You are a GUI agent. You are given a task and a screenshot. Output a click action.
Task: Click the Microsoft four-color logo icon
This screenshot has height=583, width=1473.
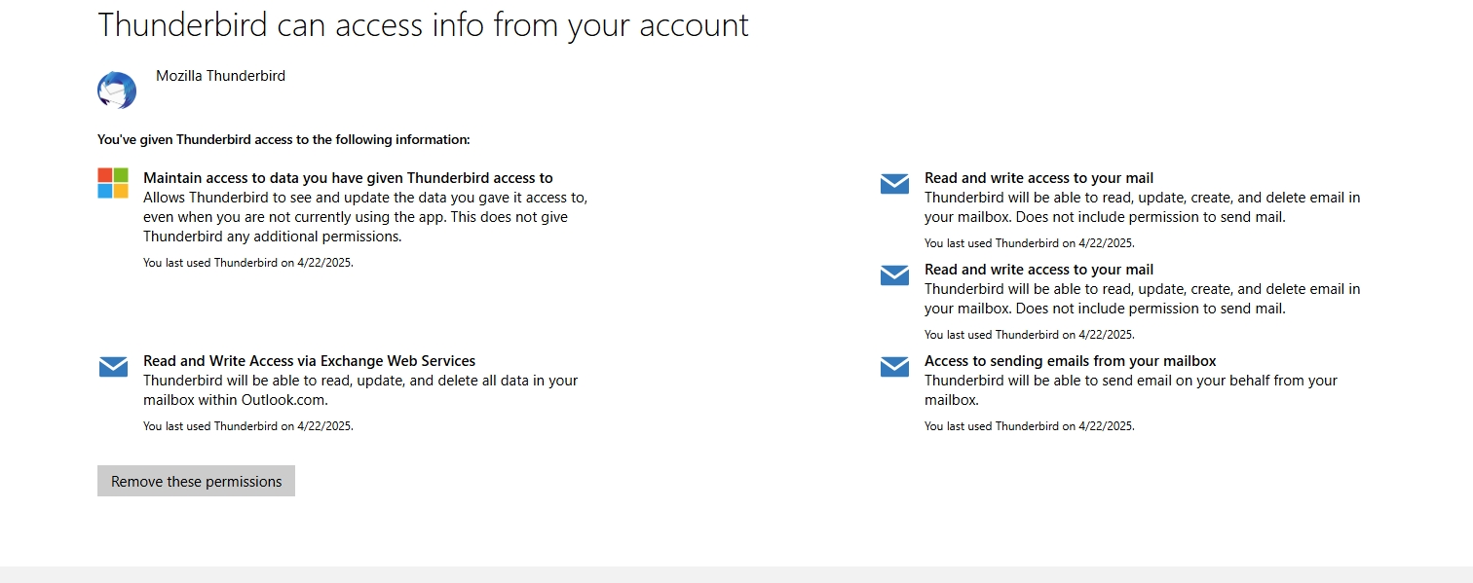(x=113, y=183)
